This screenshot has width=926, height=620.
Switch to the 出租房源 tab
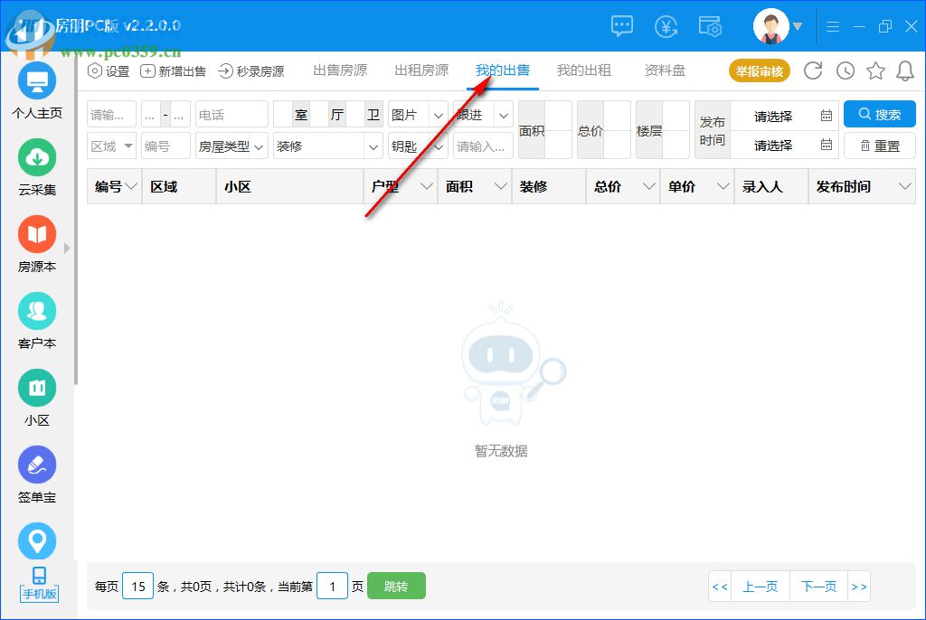click(x=420, y=70)
